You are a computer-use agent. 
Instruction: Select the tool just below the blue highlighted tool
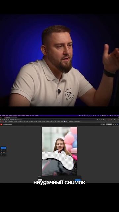3,150
